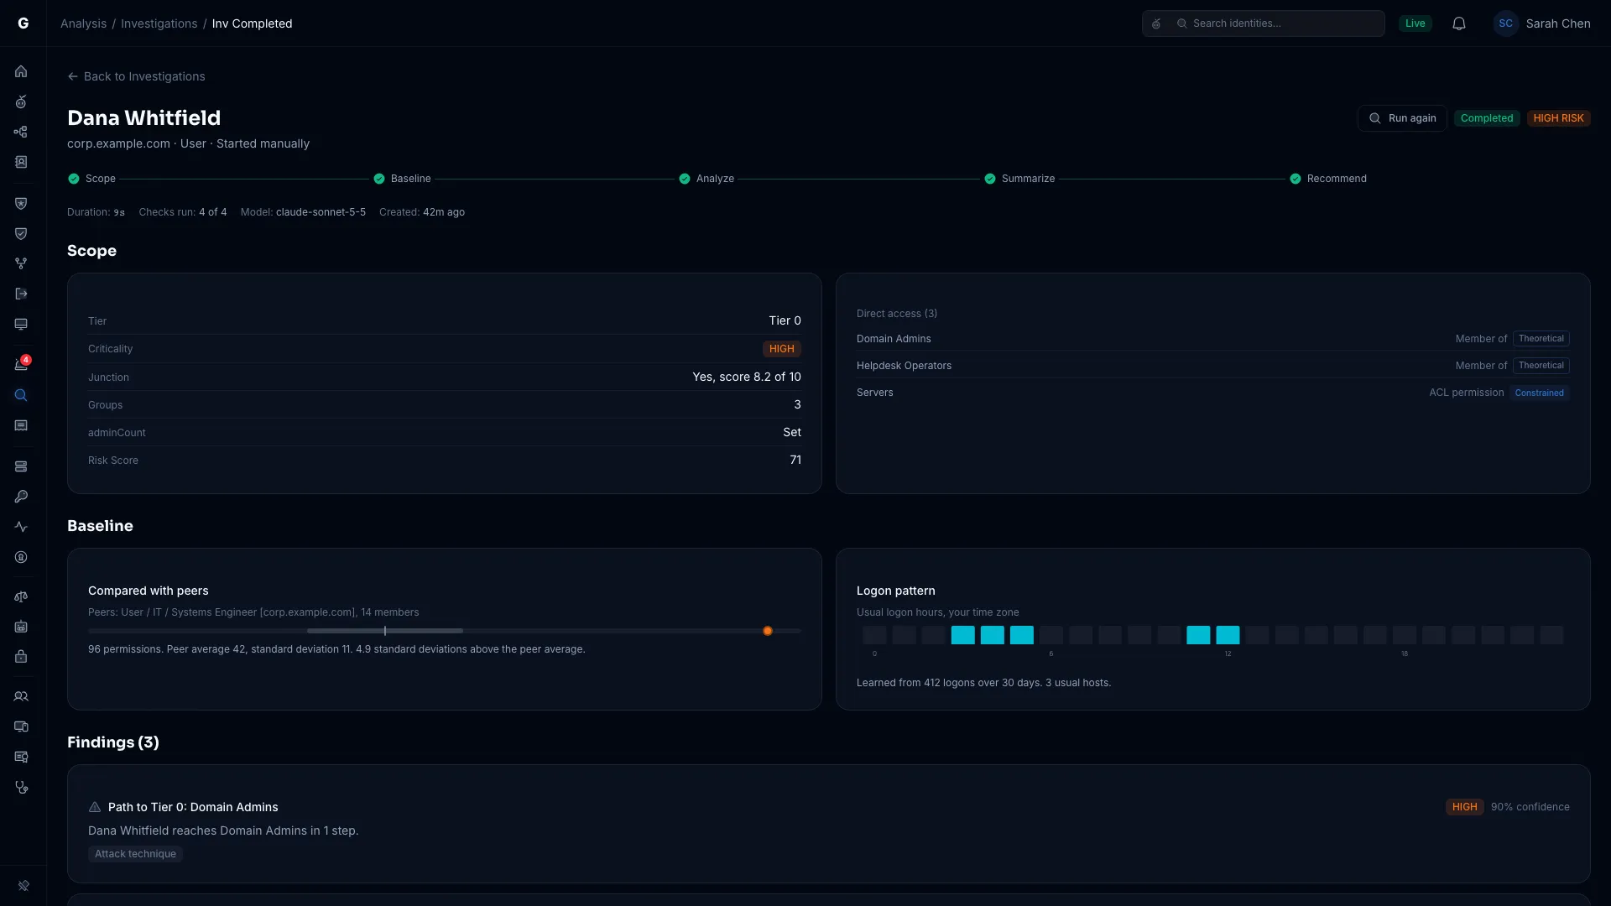Select the Summarize step in progress tracker
Image resolution: width=1611 pixels, height=906 pixels.
[x=1019, y=179]
